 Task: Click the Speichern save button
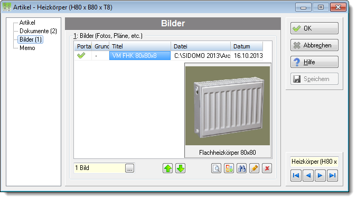314,79
